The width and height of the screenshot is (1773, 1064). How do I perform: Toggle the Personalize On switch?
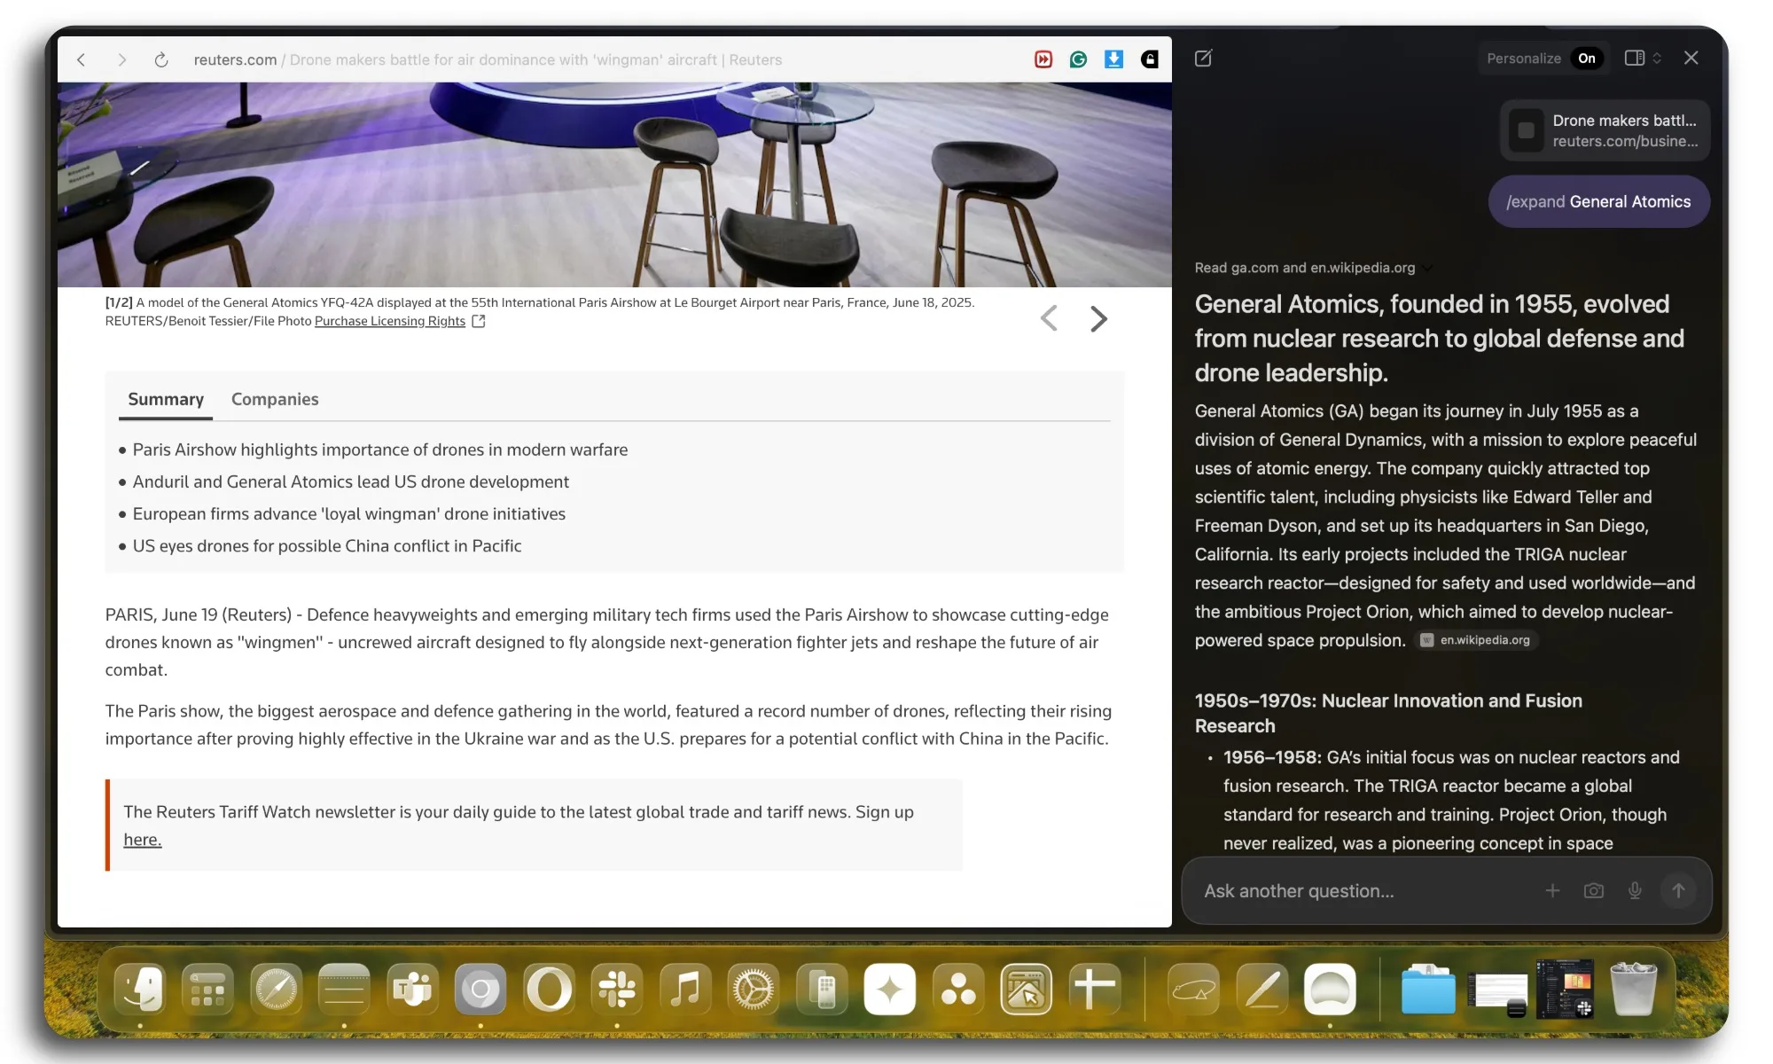pos(1586,59)
